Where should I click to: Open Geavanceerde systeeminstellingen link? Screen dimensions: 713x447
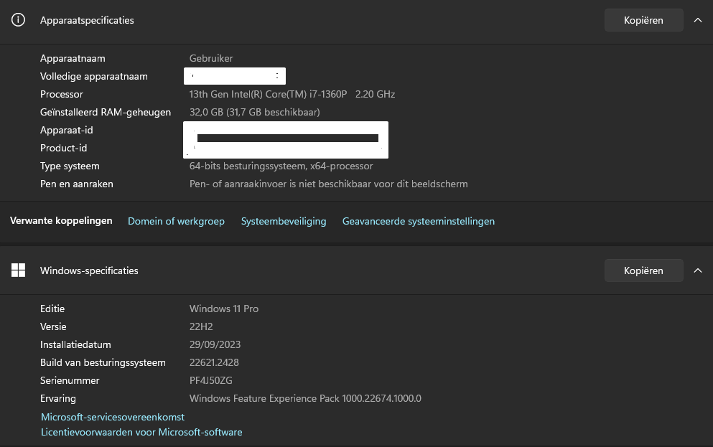(x=419, y=221)
